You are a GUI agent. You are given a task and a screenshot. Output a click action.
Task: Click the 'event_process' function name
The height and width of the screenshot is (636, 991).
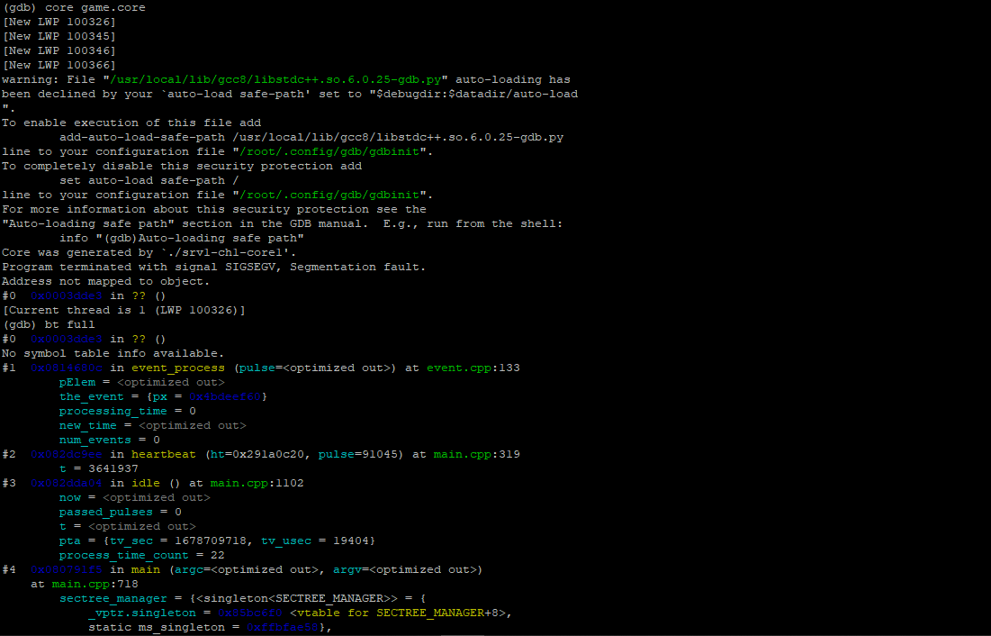(178, 368)
